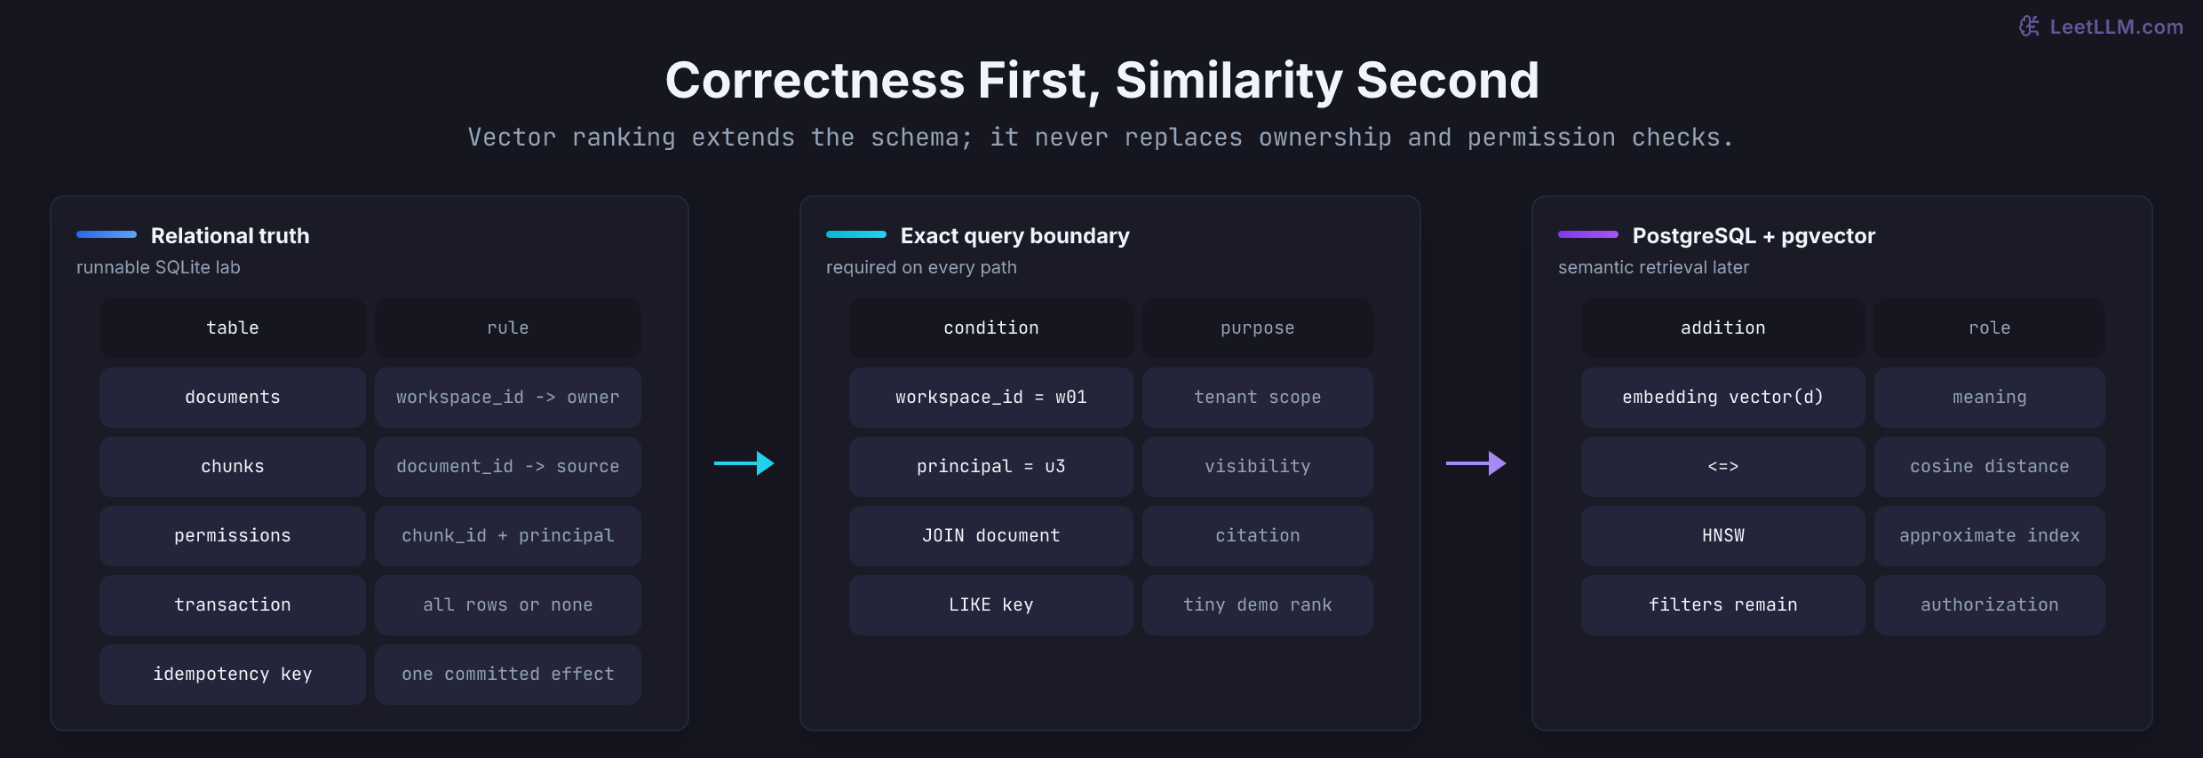The width and height of the screenshot is (2203, 758).
Task: Select the workspace_id = w01 condition
Action: [x=991, y=398]
